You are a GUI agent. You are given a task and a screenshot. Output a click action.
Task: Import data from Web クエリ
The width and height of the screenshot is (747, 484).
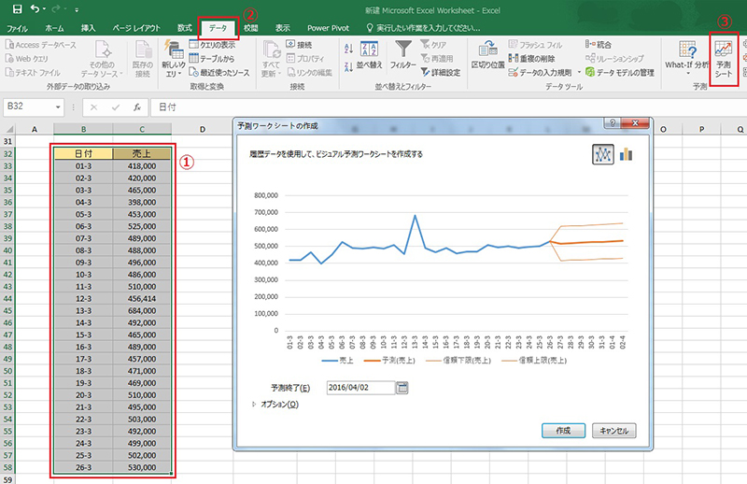27,59
